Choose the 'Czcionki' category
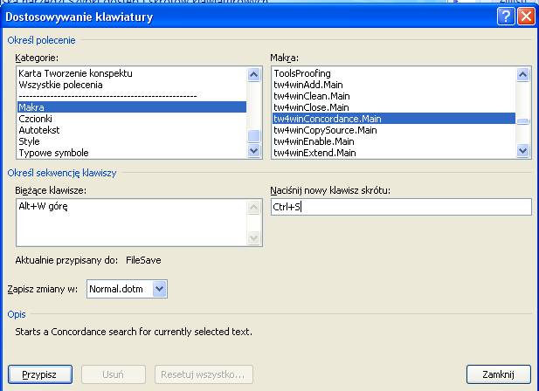 coord(132,119)
